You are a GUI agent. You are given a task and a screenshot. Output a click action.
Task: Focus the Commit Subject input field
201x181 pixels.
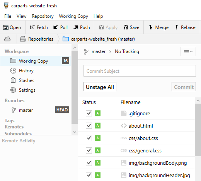tap(140, 71)
